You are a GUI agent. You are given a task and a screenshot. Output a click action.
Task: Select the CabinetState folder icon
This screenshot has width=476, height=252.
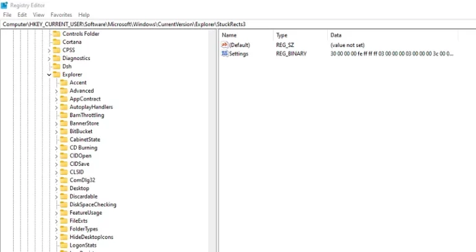(x=64, y=139)
